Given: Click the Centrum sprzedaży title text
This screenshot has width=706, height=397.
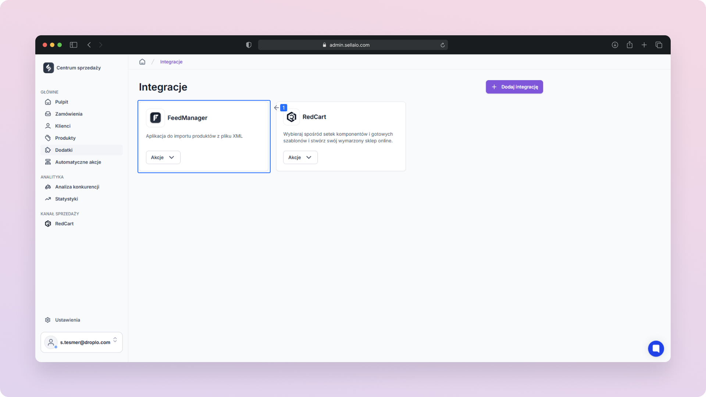Looking at the screenshot, I should point(79,68).
